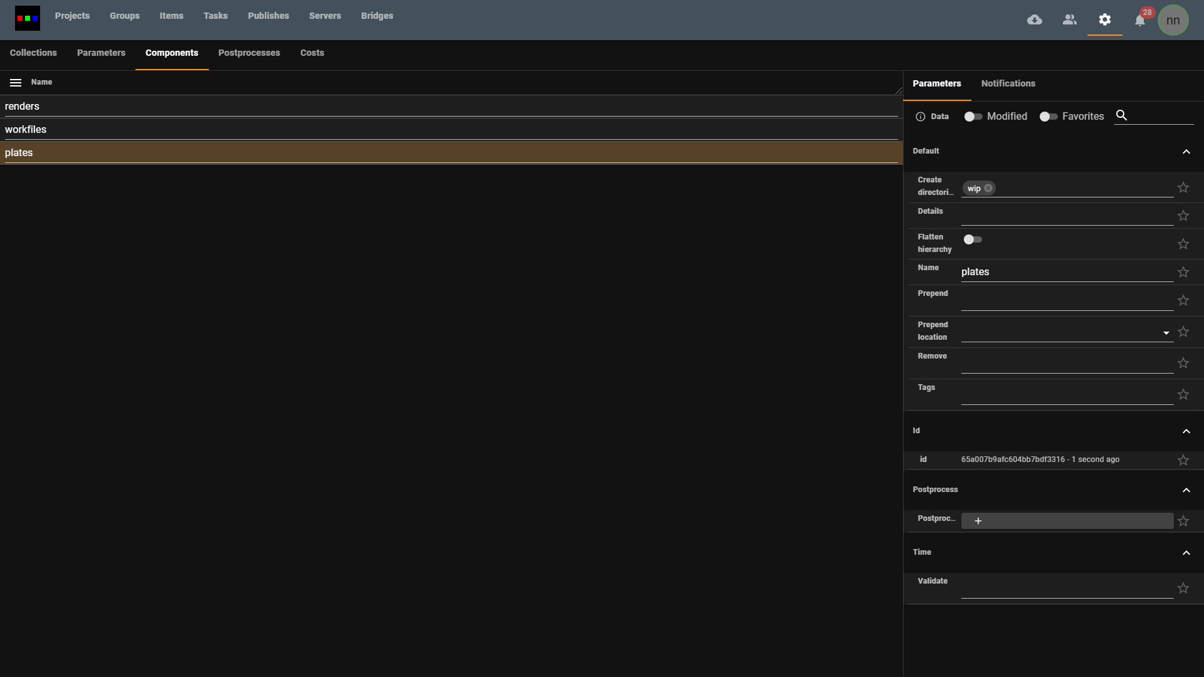The height and width of the screenshot is (677, 1204).
Task: Add a postprocess with plus button
Action: click(x=978, y=521)
